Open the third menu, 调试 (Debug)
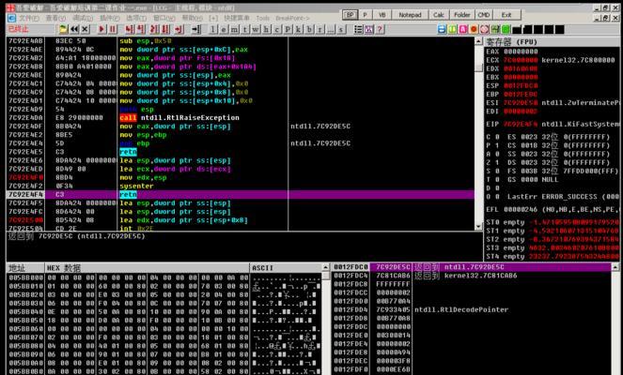 (83, 18)
